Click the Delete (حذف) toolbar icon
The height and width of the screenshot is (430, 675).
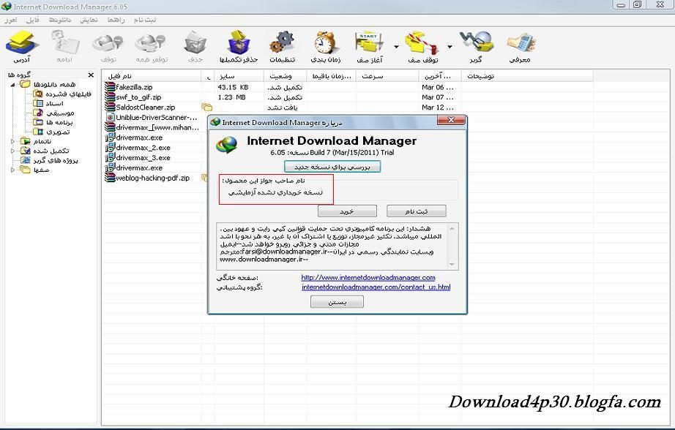195,43
